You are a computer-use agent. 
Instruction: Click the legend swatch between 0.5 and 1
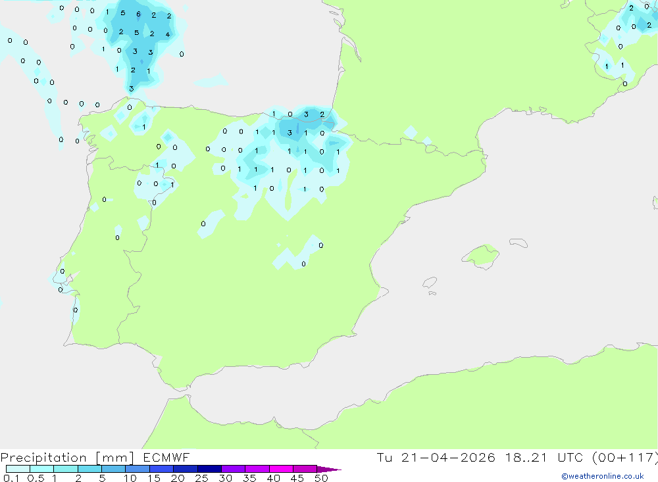[42, 469]
